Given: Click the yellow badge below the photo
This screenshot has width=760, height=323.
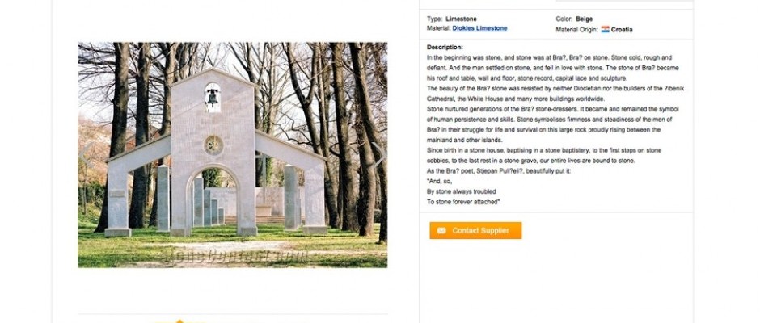Looking at the screenshot, I should click(x=179, y=320).
